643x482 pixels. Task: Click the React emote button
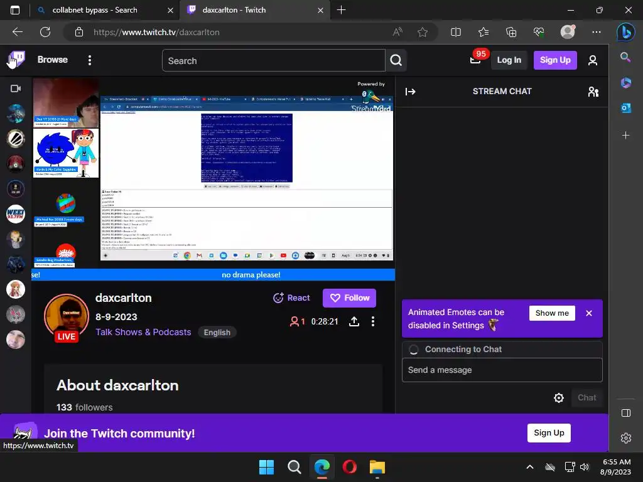click(291, 298)
